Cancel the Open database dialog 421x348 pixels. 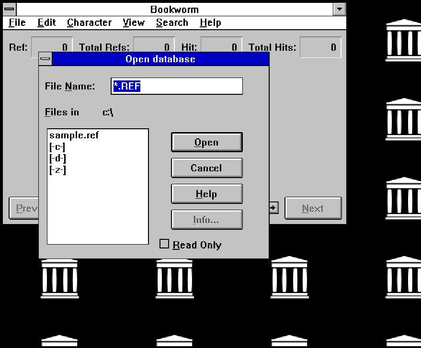tap(206, 168)
